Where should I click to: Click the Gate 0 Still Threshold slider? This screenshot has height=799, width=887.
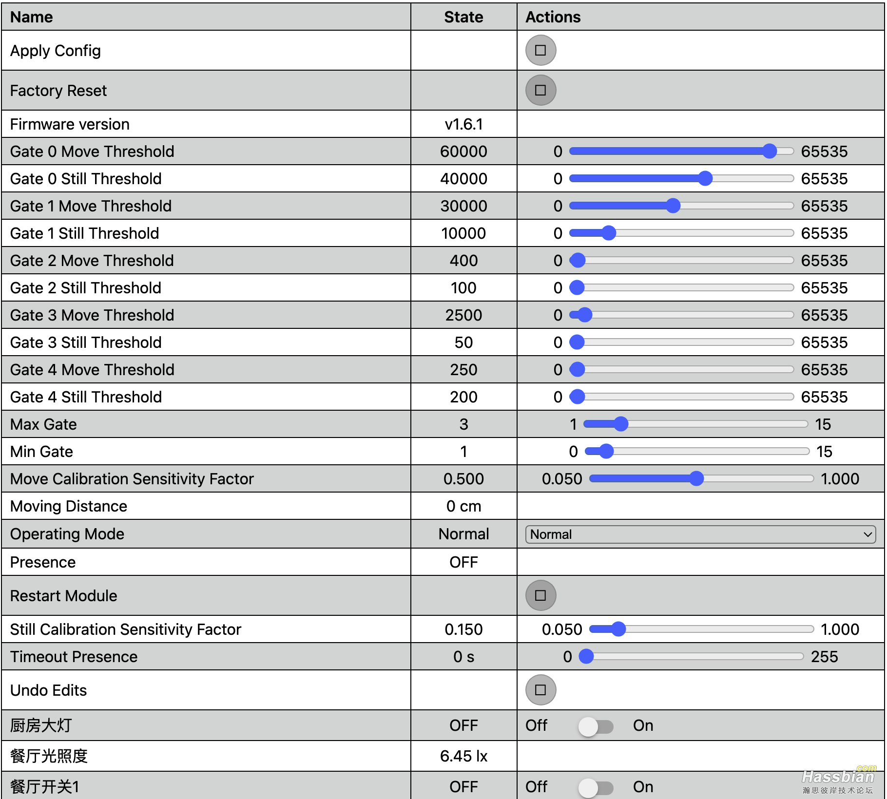[x=681, y=178]
